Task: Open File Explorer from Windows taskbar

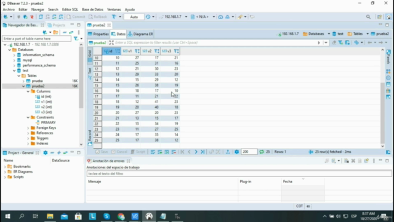Action: (50, 216)
